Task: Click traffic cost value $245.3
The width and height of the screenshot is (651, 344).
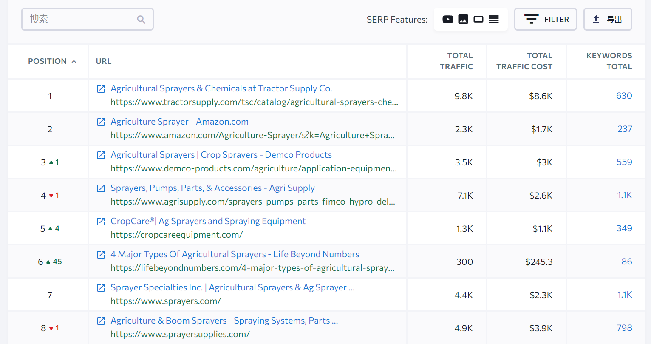Action: tap(539, 262)
